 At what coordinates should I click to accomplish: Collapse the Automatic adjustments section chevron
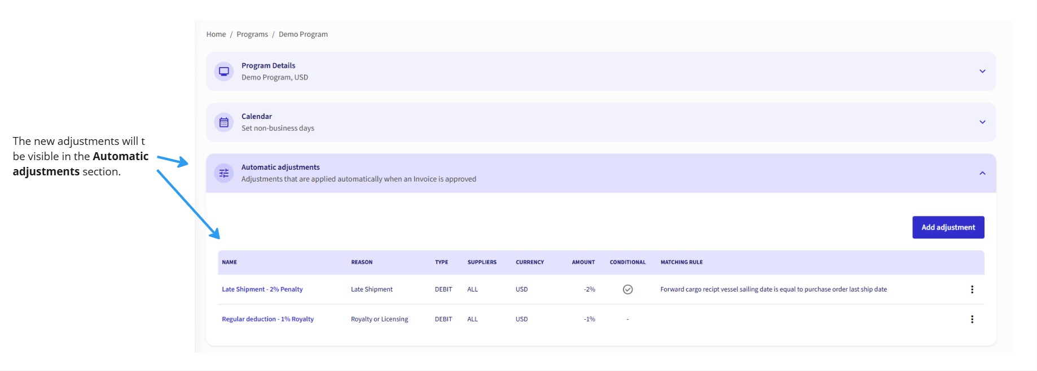(982, 173)
